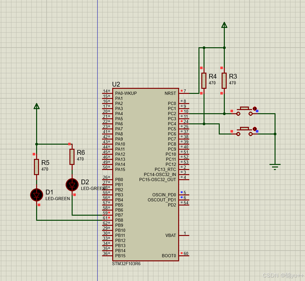Screen dimensions: 305x281
Task: Select the power terminal above R3
Action: (224, 25)
